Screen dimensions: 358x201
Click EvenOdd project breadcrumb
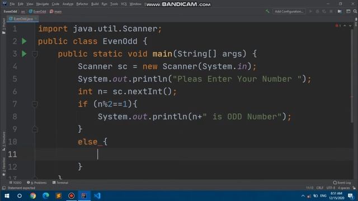[x=10, y=11]
